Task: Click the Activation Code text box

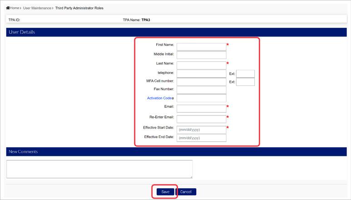Action: (201, 98)
